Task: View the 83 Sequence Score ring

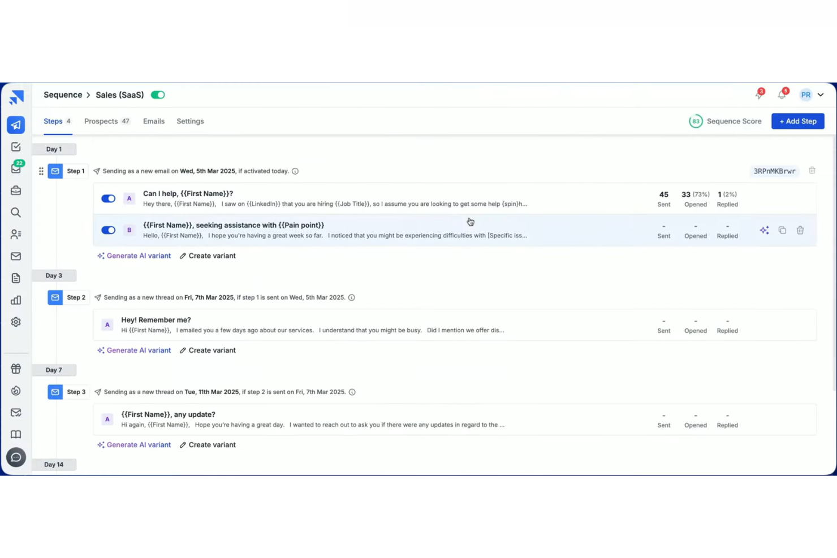Action: tap(696, 121)
